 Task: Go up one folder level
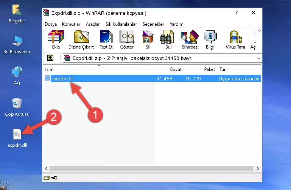click(x=50, y=58)
